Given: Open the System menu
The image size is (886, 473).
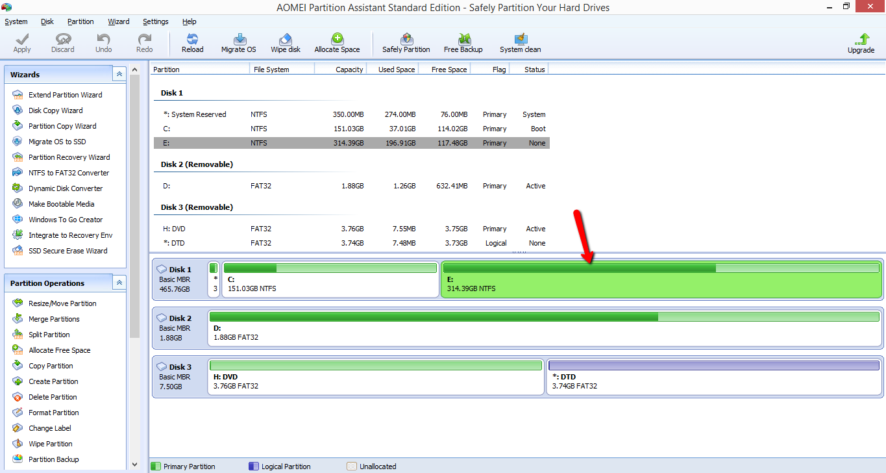Looking at the screenshot, I should coord(16,21).
